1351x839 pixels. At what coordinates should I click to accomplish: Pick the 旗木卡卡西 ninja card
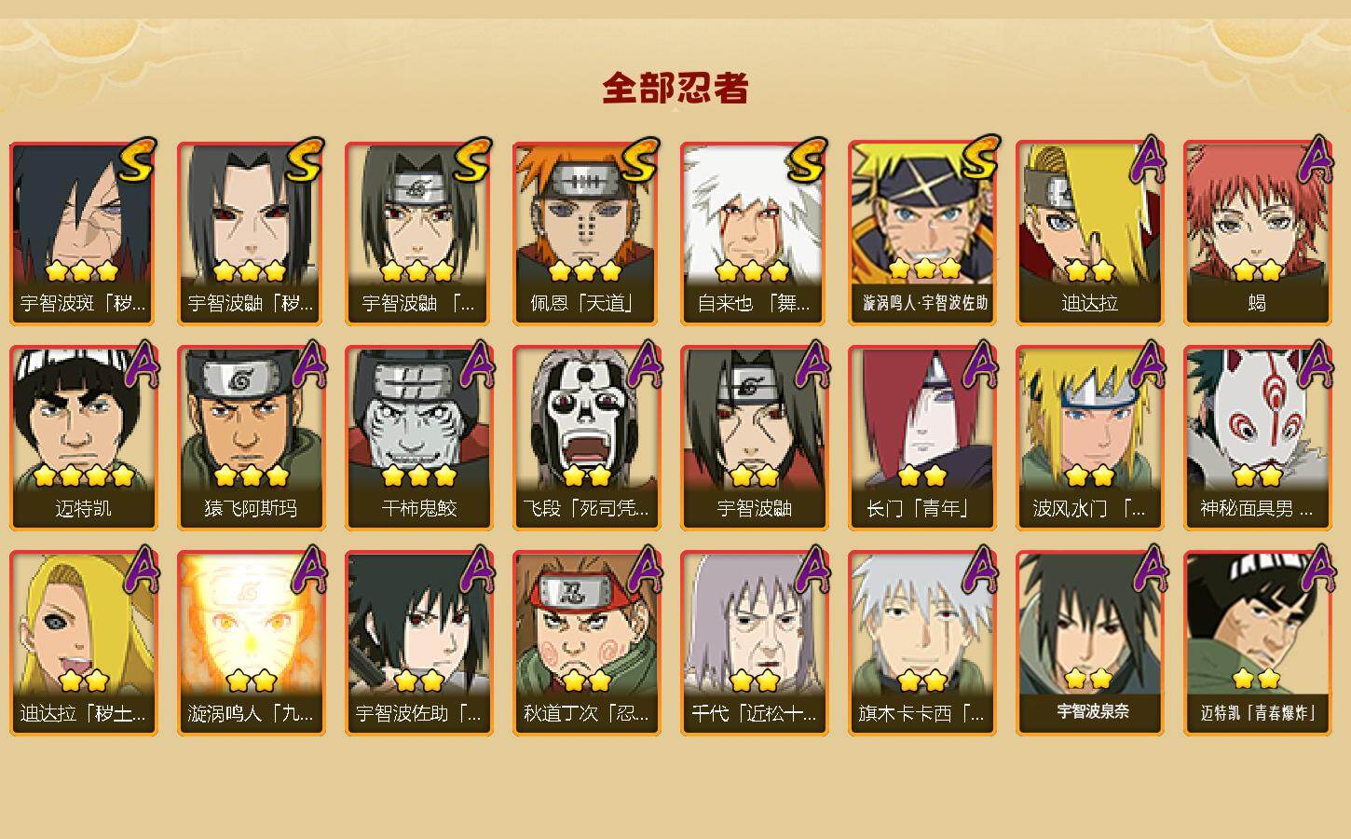click(x=921, y=643)
